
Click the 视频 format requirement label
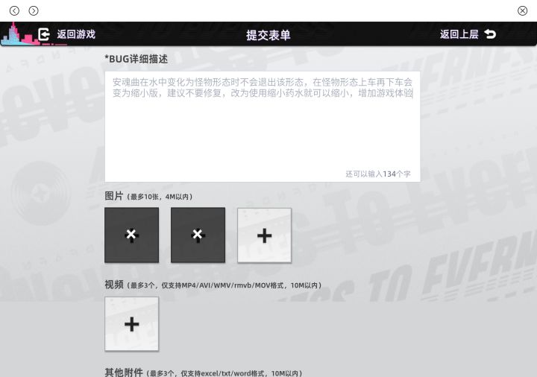click(213, 285)
